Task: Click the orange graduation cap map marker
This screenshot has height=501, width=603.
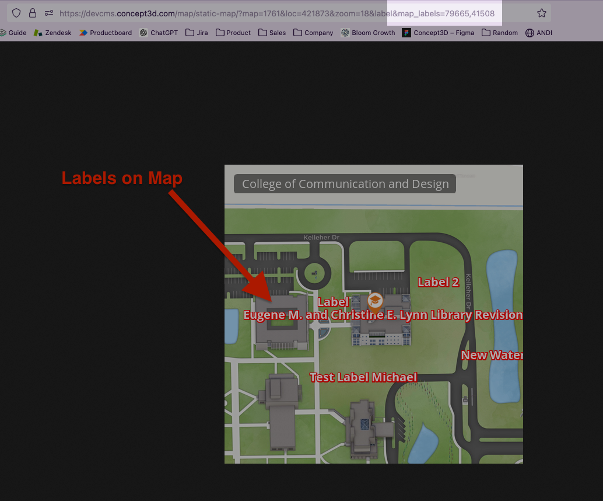Action: tap(375, 301)
